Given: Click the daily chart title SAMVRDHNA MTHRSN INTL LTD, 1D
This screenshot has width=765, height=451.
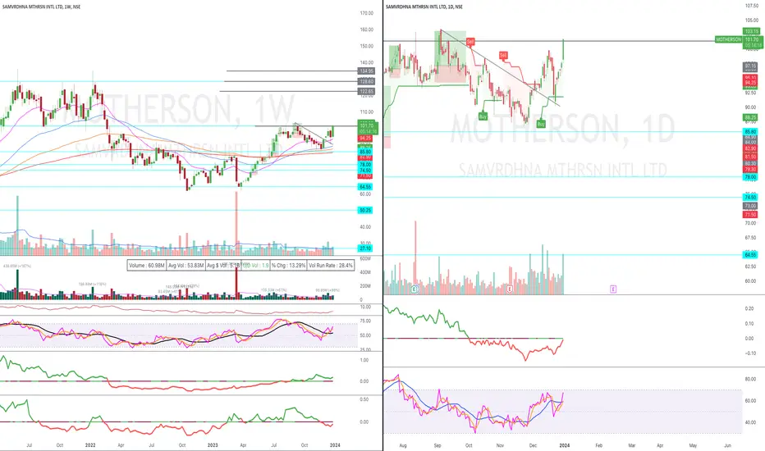Looking at the screenshot, I should click(424, 7).
